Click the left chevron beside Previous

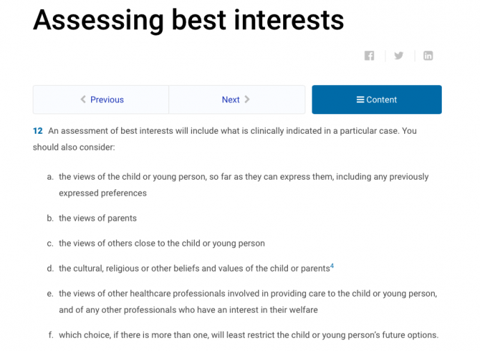(x=83, y=100)
